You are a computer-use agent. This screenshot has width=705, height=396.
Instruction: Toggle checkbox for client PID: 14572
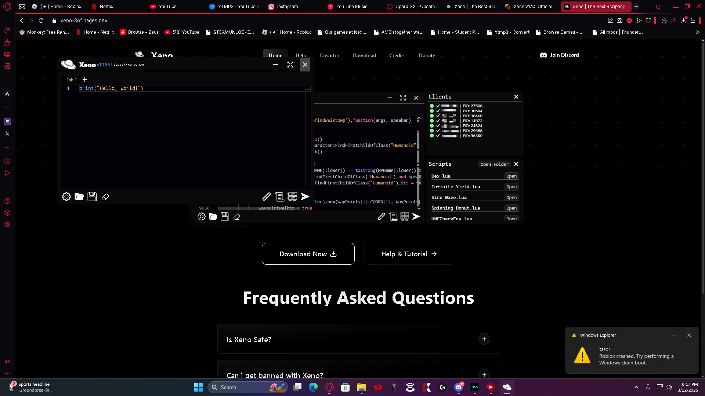point(438,121)
